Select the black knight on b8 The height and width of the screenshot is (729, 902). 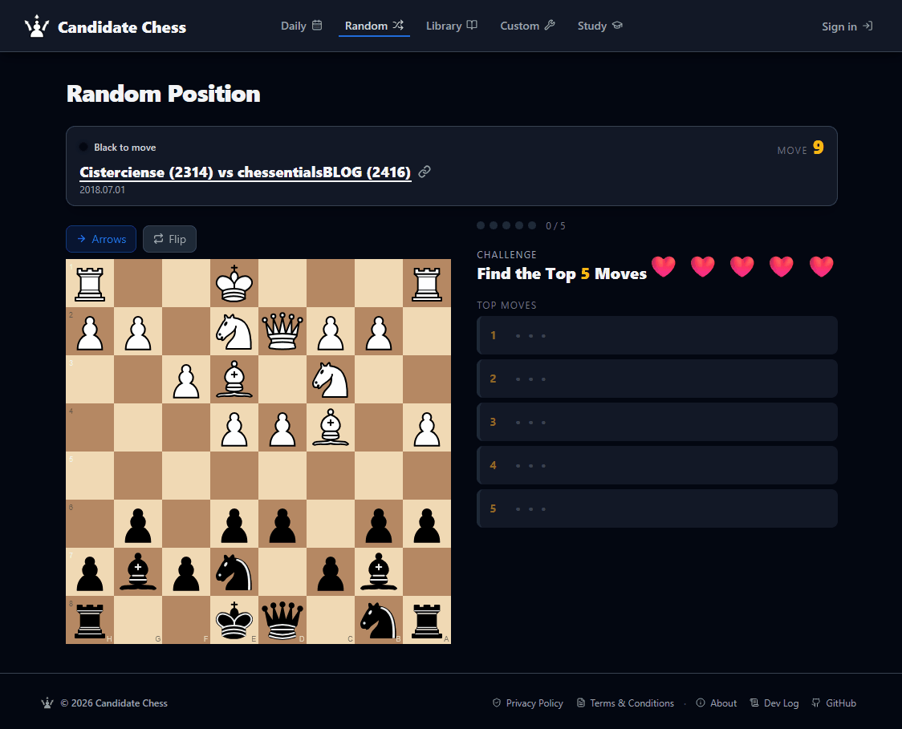(x=379, y=620)
